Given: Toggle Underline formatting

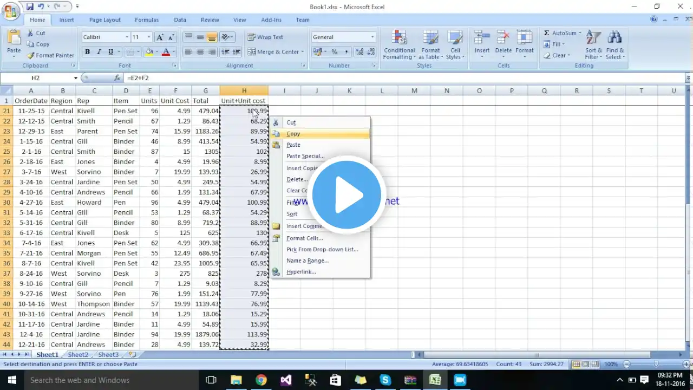Looking at the screenshot, I should [111, 52].
